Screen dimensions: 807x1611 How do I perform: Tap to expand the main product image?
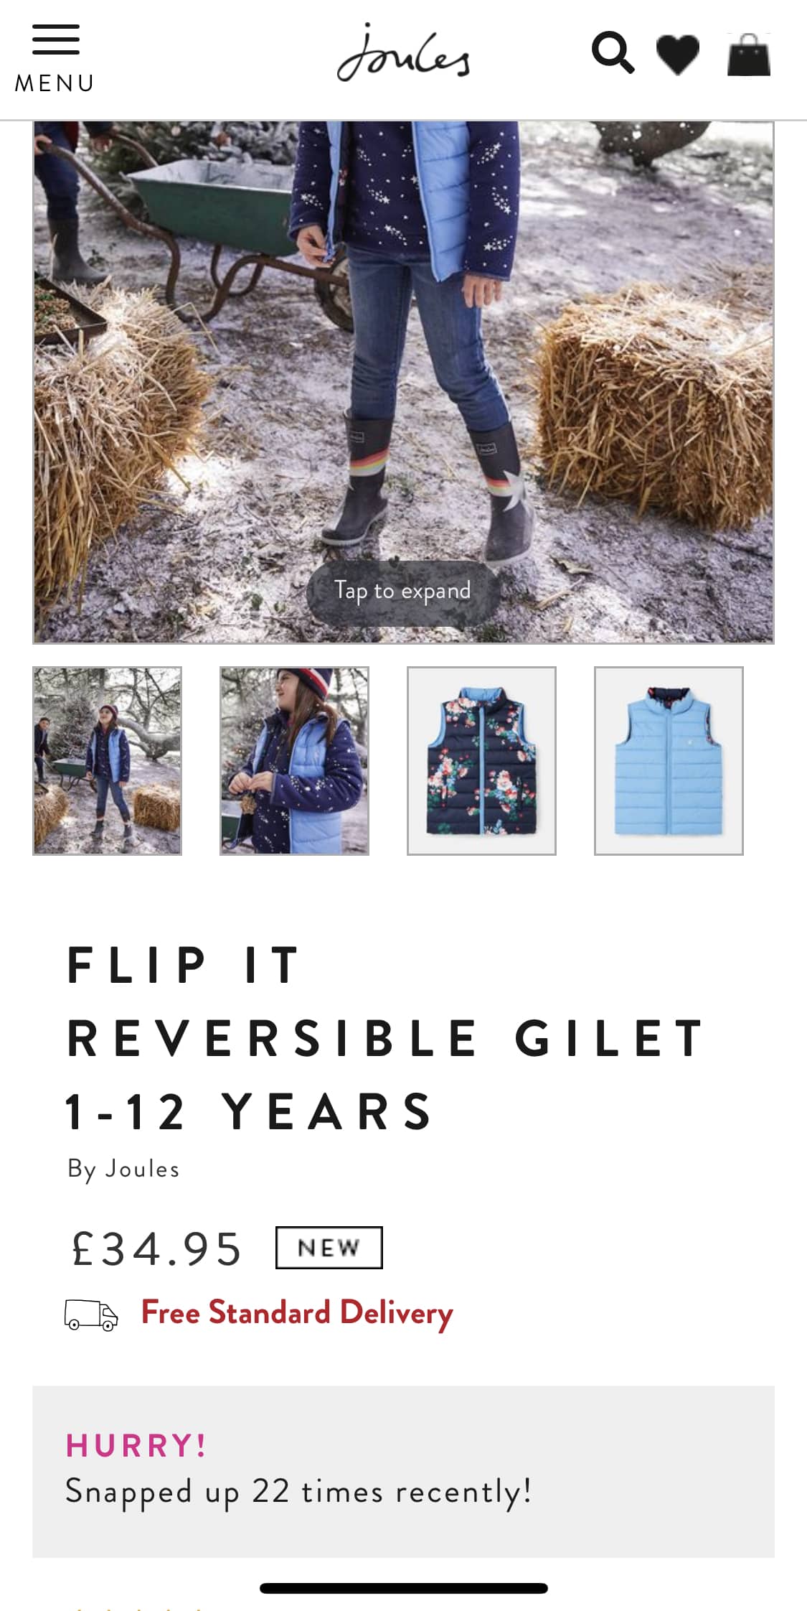pos(402,592)
